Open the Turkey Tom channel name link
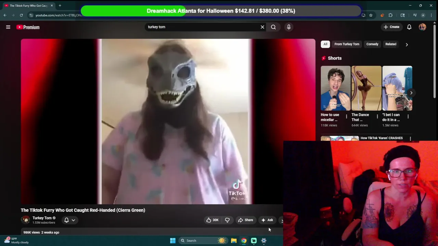This screenshot has width=438, height=246. tap(42, 218)
